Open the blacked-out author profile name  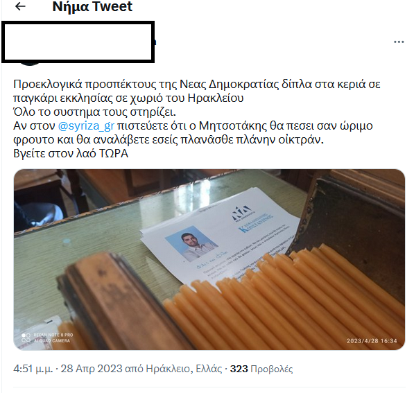78,42
